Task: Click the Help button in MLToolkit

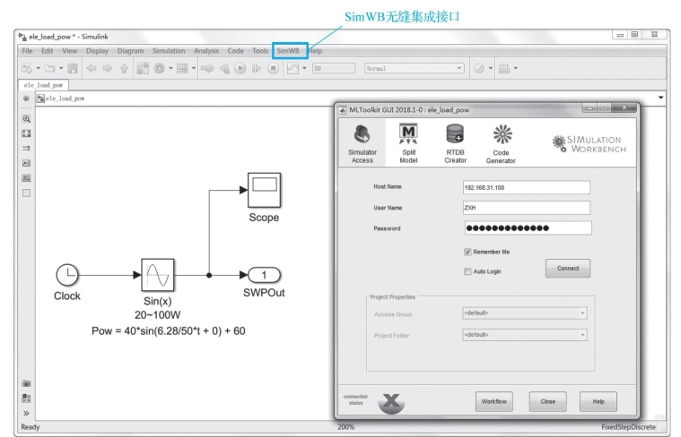Action: pos(598,401)
